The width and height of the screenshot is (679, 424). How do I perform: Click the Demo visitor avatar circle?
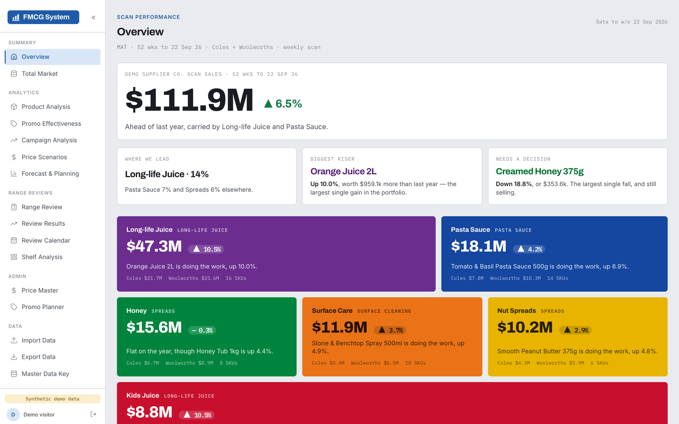(13, 415)
